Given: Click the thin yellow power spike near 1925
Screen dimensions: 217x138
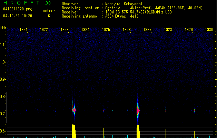Looking at the screenshot, I should pyautogui.click(x=103, y=133).
